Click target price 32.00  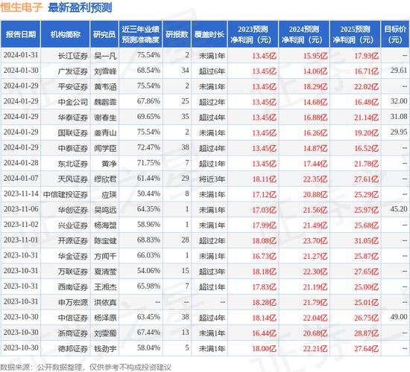(x=399, y=101)
